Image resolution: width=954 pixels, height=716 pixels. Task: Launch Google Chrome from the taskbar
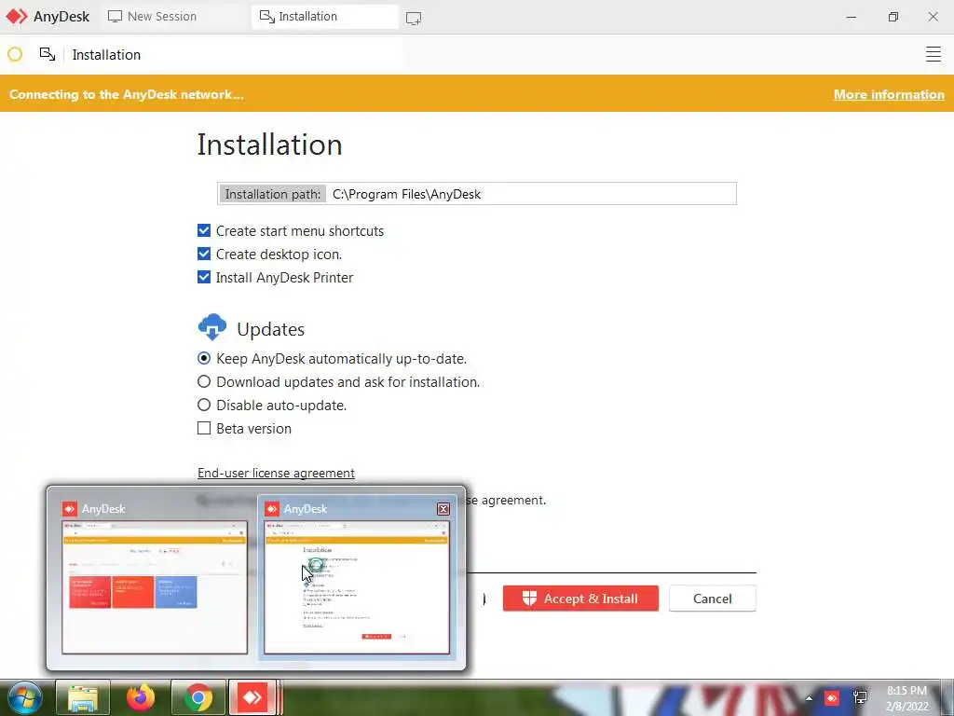pyautogui.click(x=198, y=697)
